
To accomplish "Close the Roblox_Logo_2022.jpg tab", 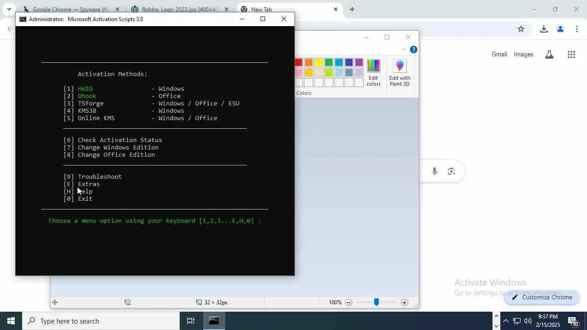I will [226, 9].
